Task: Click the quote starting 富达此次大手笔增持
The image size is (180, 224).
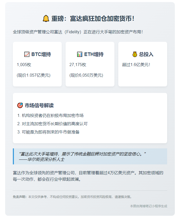Action: pos(83,154)
